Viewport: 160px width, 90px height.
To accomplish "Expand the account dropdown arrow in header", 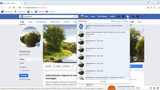I will [x=142, y=16].
